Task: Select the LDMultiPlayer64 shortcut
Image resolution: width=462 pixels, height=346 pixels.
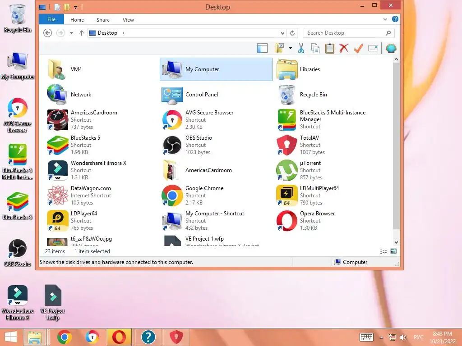Action: click(331, 196)
